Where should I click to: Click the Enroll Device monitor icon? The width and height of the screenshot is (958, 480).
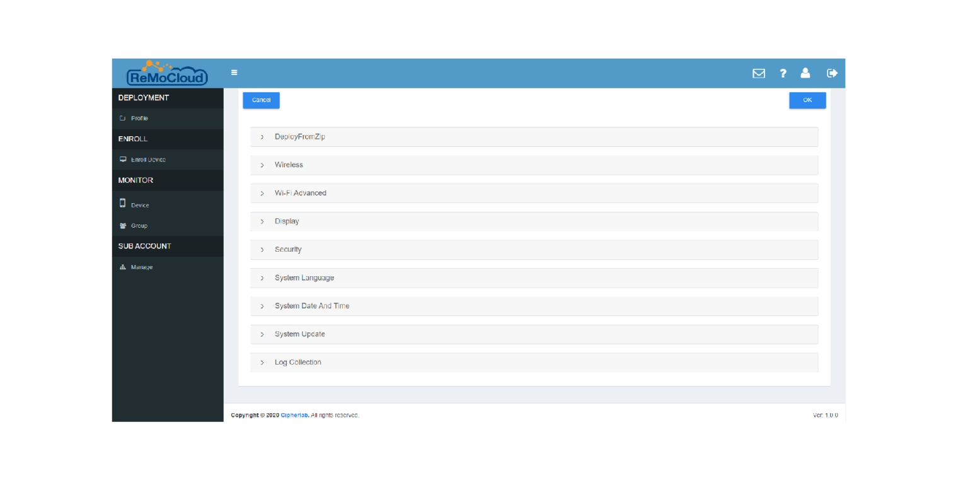[123, 160]
